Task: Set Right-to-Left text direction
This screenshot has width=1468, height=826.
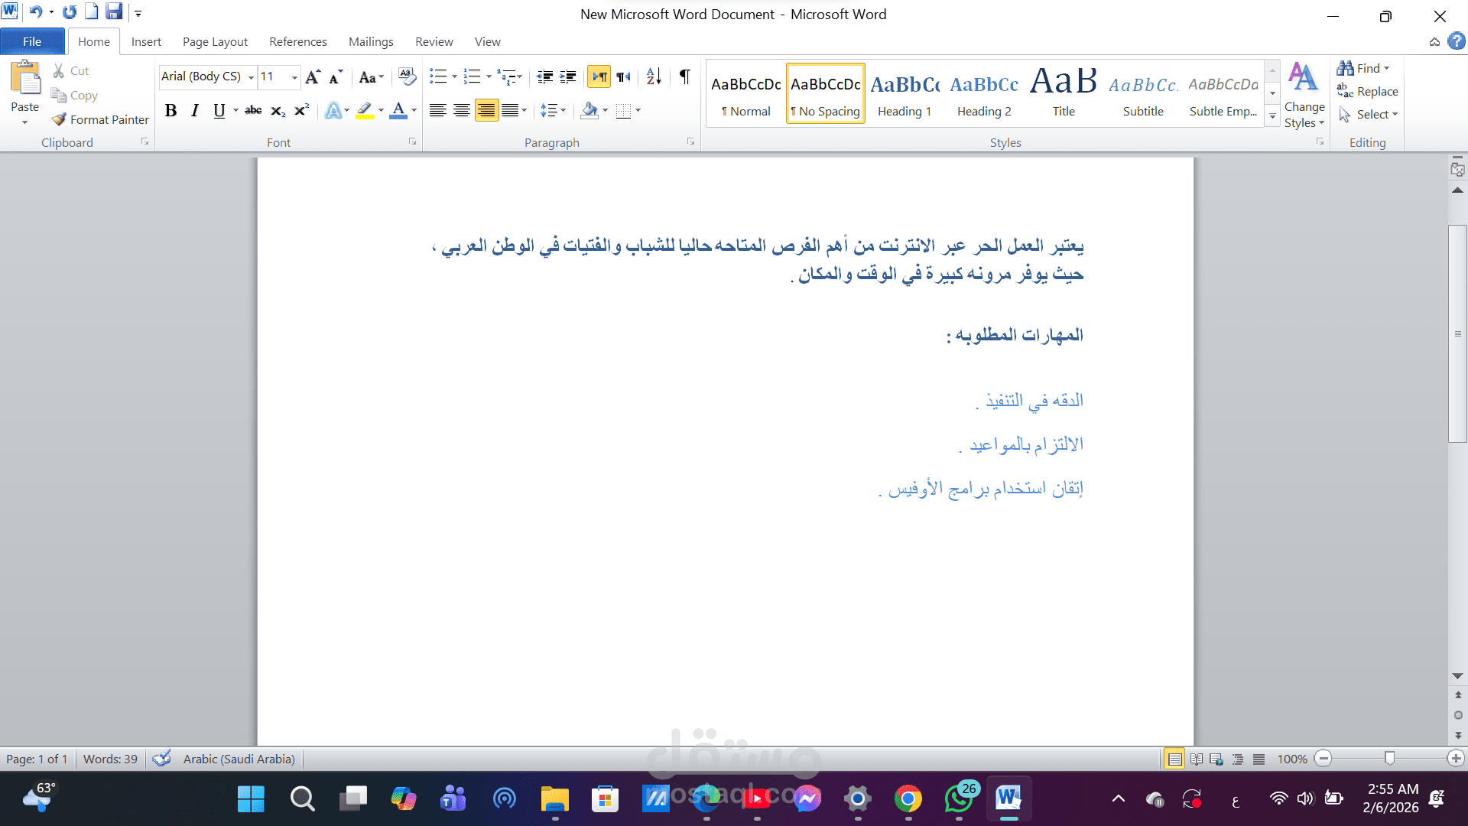Action: (624, 76)
